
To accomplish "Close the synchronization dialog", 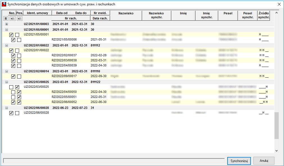I will coord(279,4).
